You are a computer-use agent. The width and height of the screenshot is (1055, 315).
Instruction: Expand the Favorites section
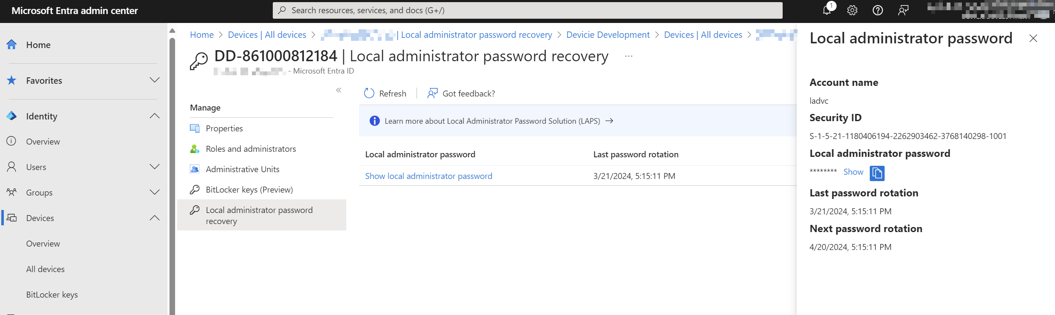(155, 80)
